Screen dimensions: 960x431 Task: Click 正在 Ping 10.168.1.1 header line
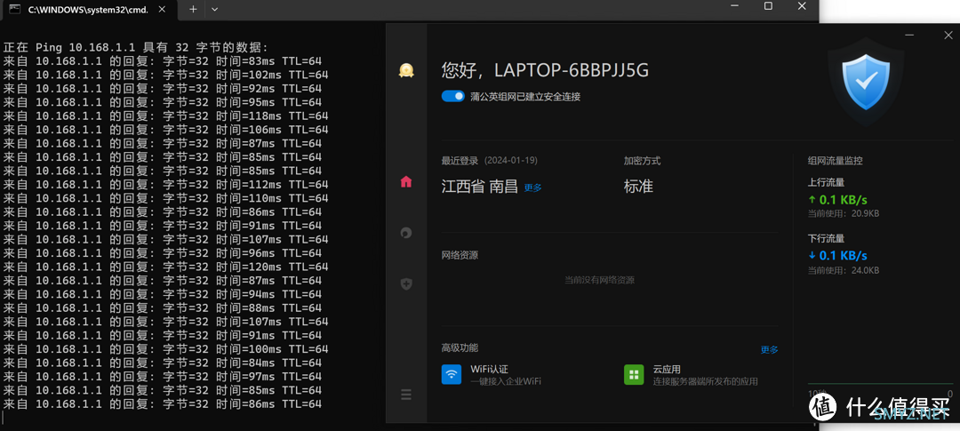coord(136,47)
